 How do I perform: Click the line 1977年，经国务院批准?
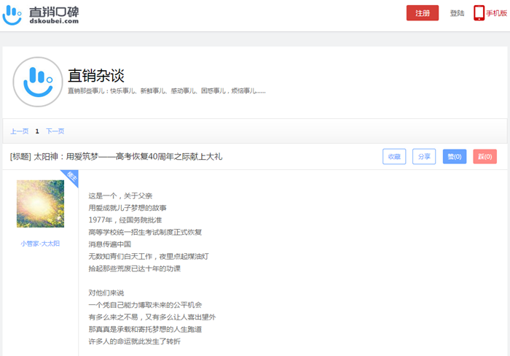(x=125, y=220)
